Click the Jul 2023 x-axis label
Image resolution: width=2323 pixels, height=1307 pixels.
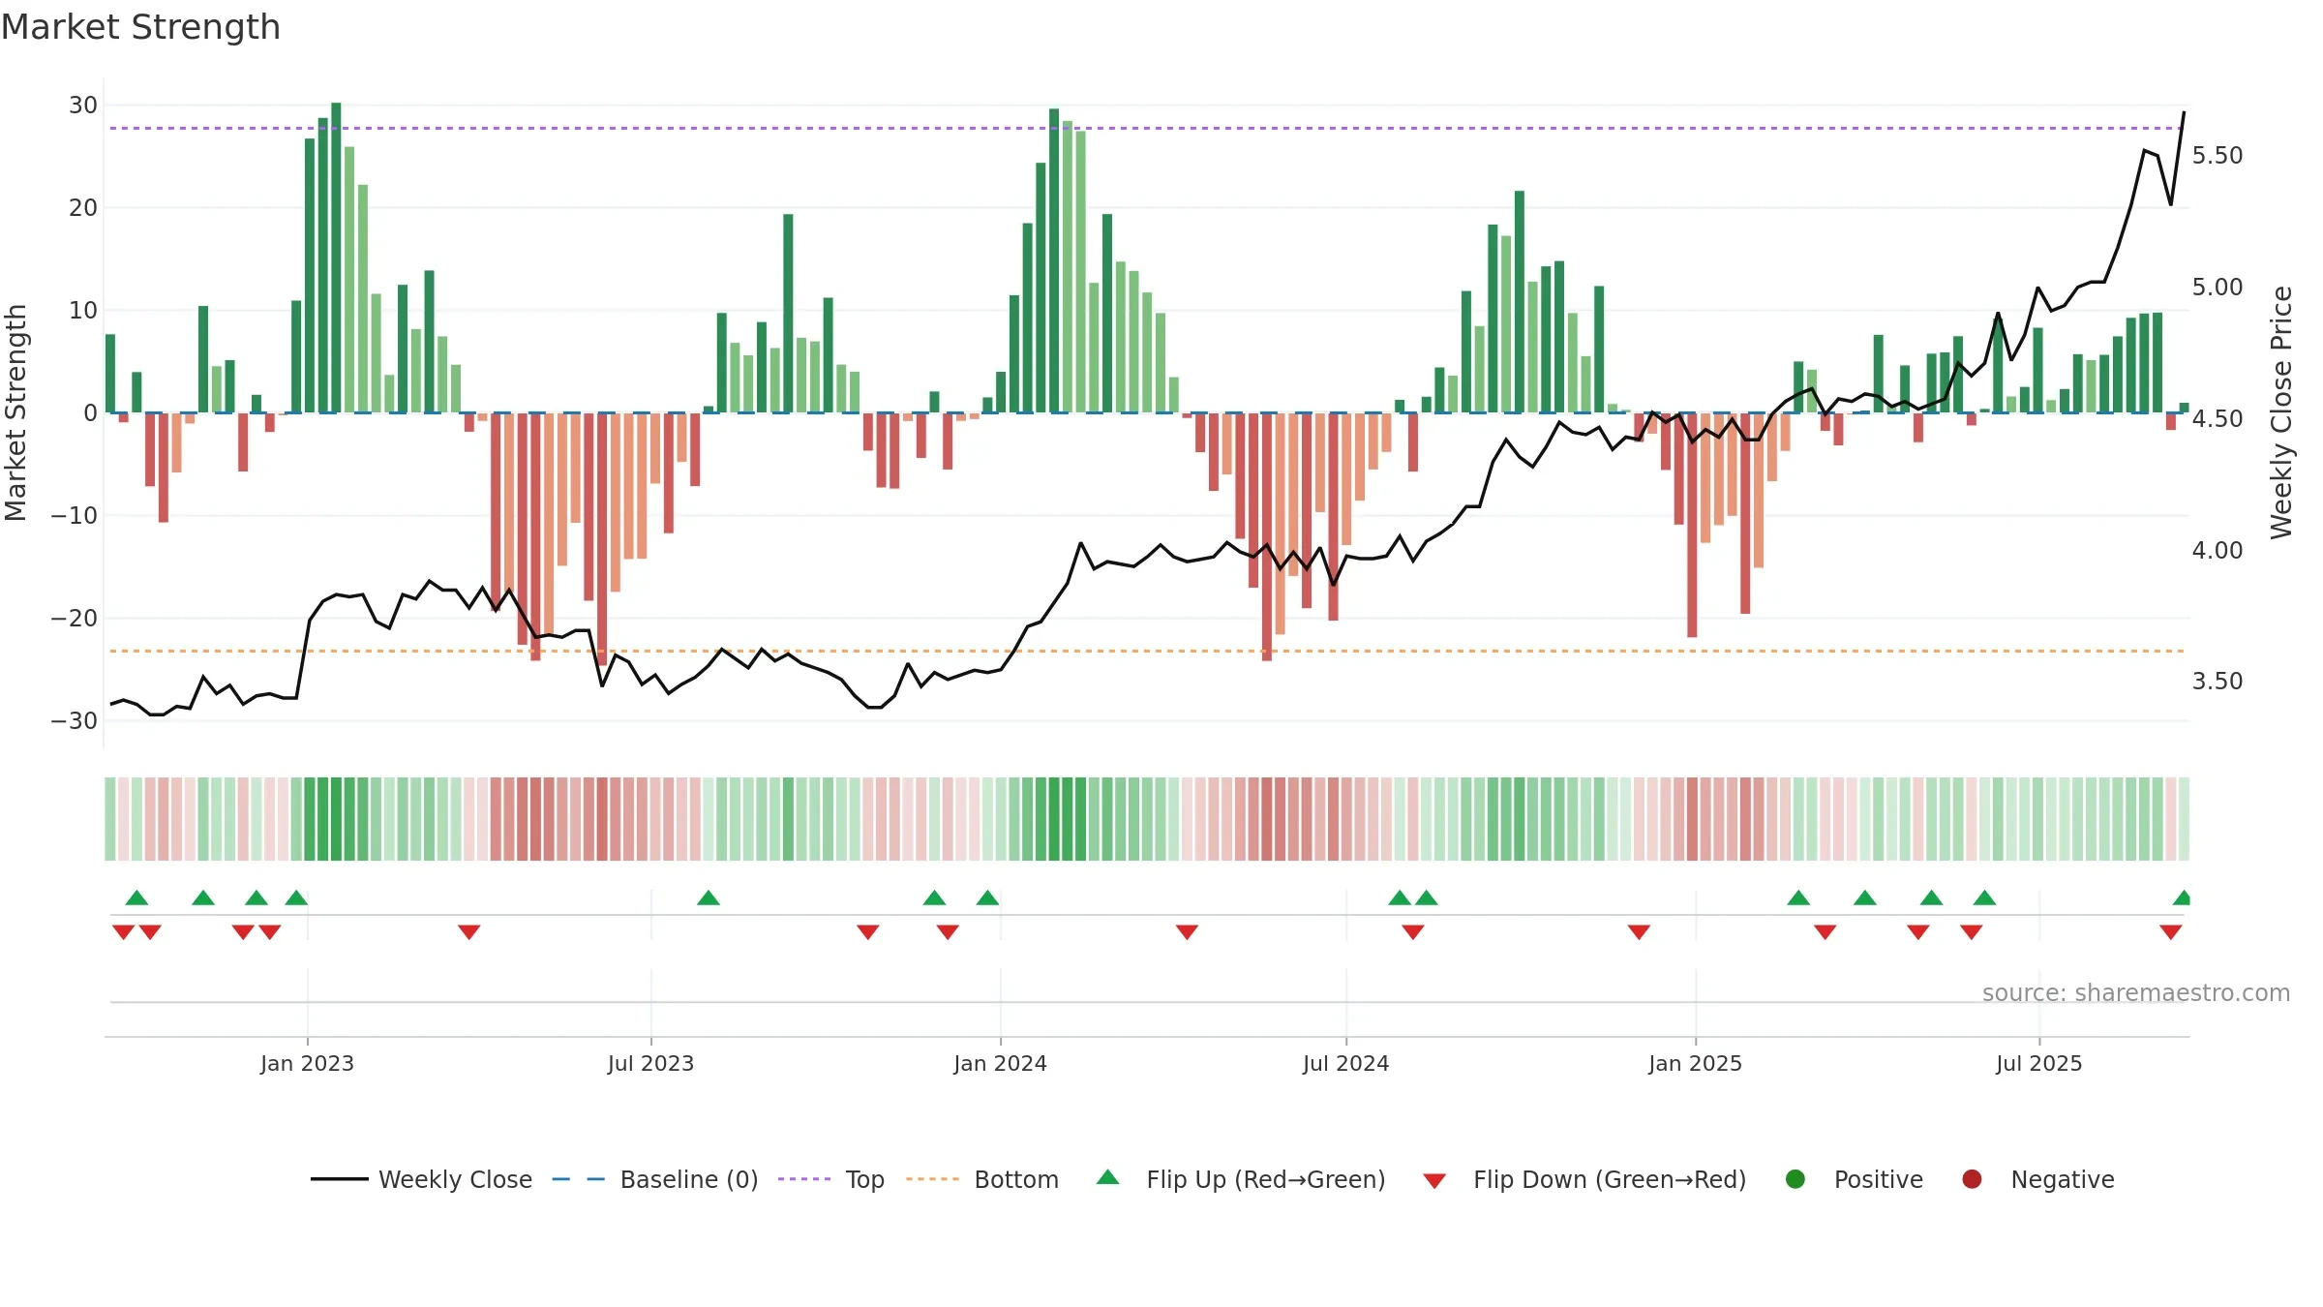pos(650,1064)
